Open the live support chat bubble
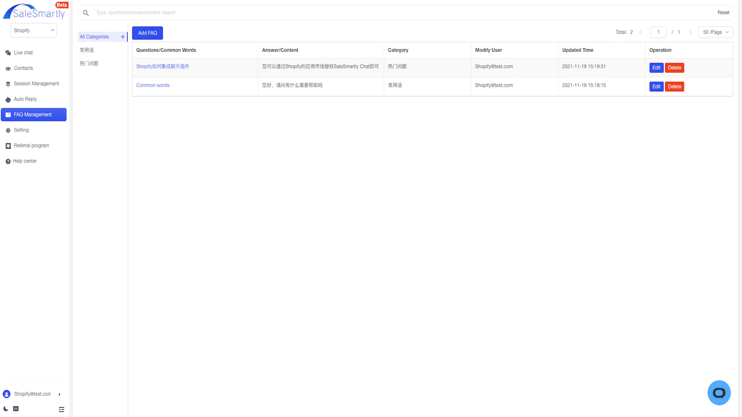The image size is (742, 417). (719, 393)
